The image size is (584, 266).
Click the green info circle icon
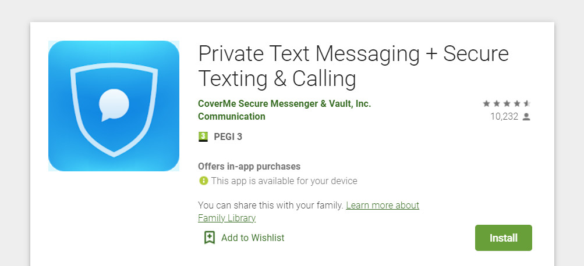coord(203,181)
